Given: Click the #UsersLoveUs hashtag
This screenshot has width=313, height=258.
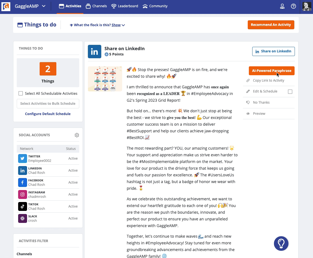Looking at the screenshot, I should pyautogui.click(x=221, y=175).
